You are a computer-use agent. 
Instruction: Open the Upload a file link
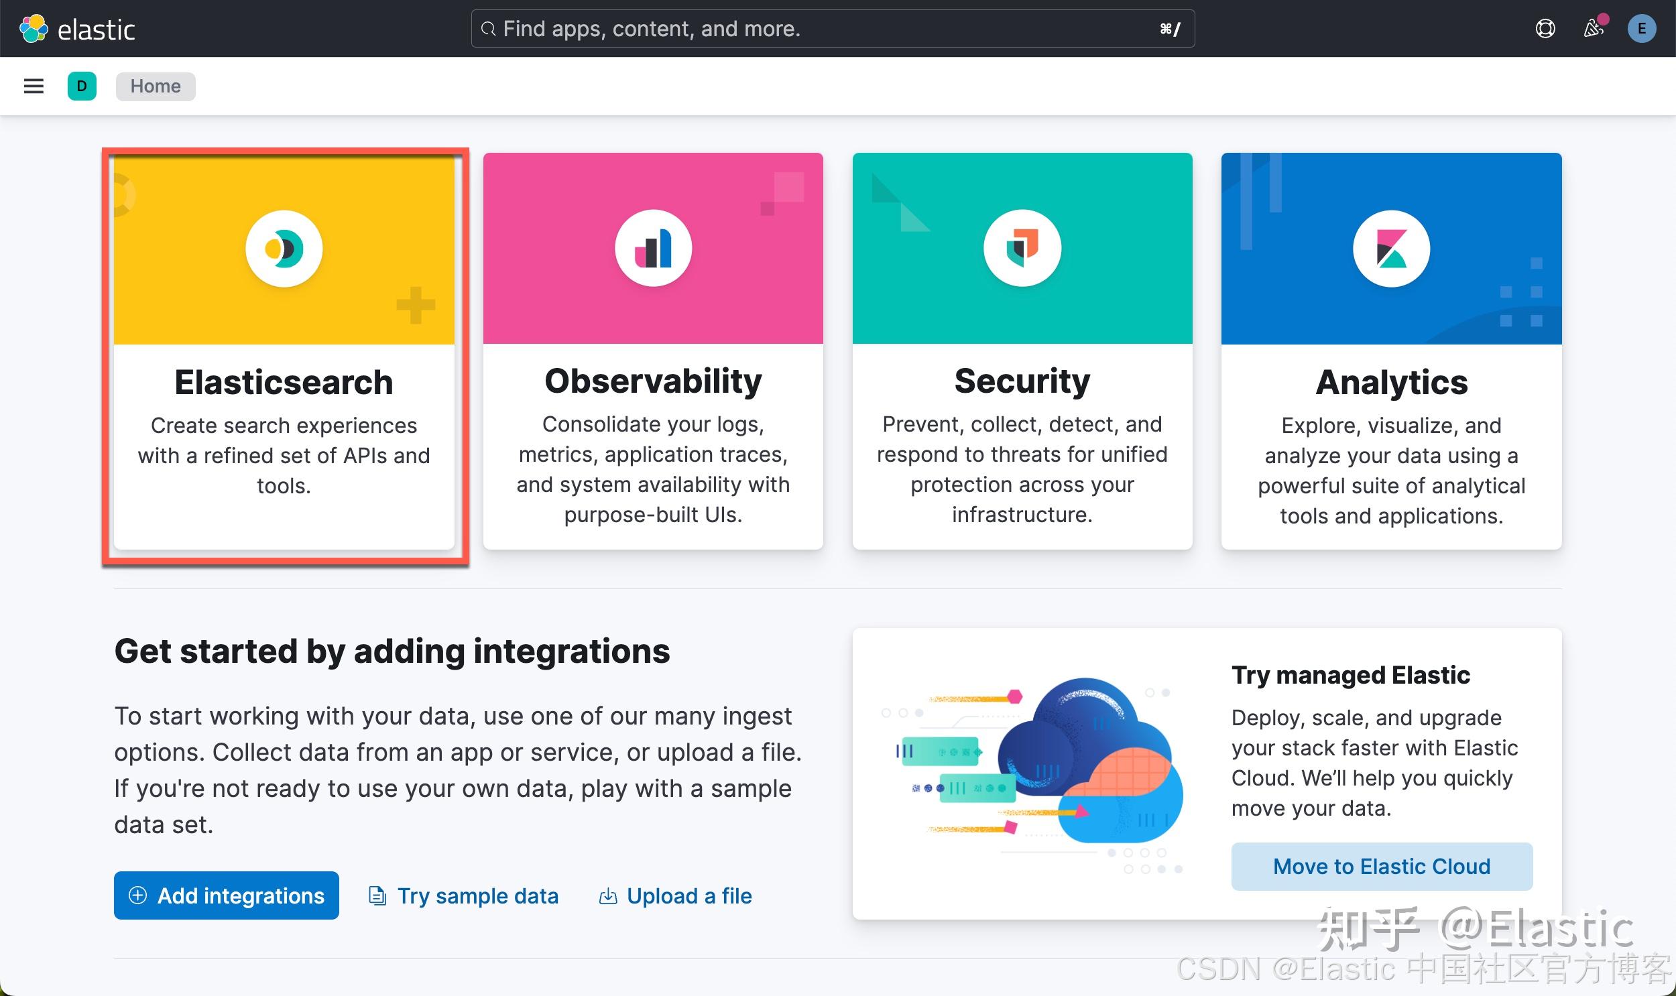pos(689,896)
